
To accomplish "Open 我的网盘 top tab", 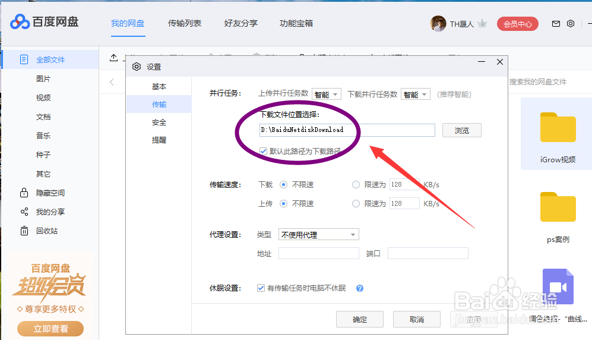I will [x=128, y=23].
